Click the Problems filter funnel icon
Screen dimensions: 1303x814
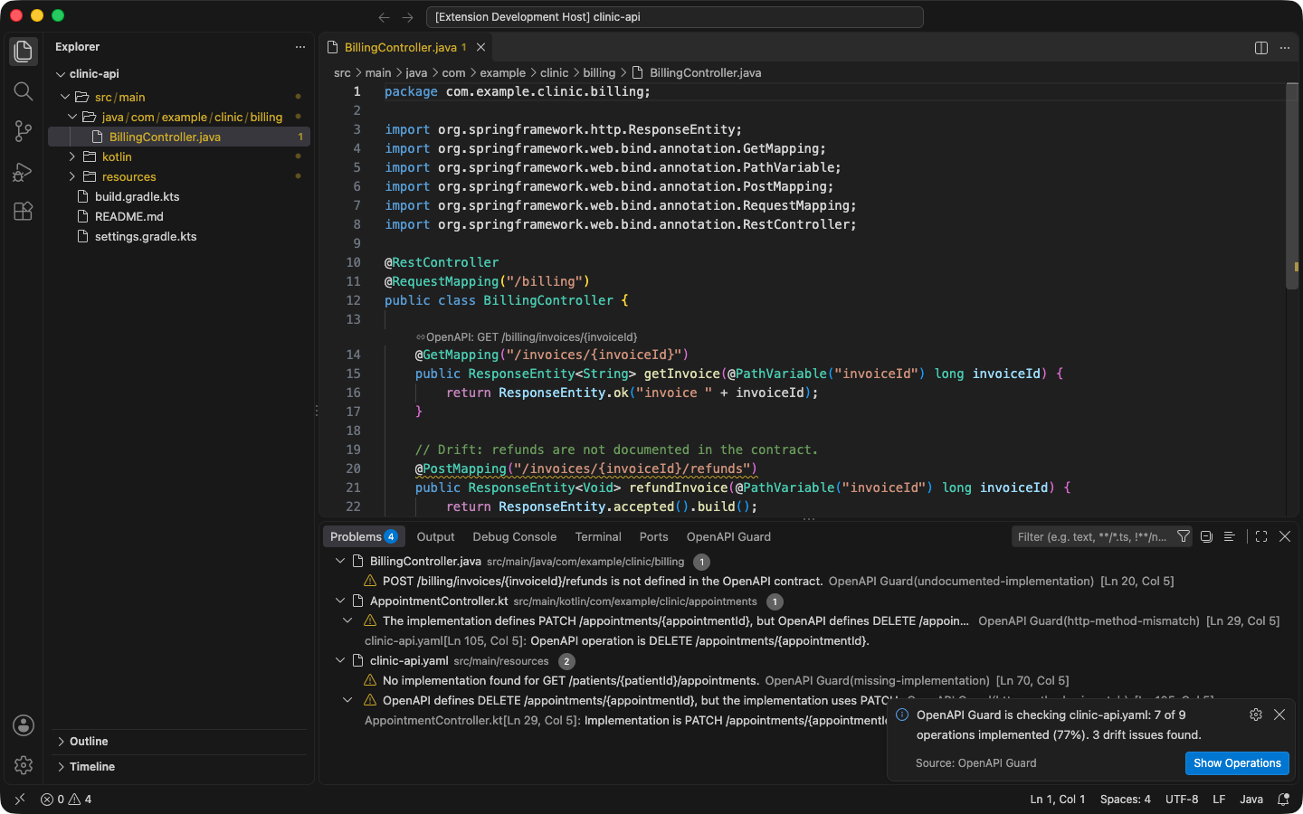[x=1183, y=536]
